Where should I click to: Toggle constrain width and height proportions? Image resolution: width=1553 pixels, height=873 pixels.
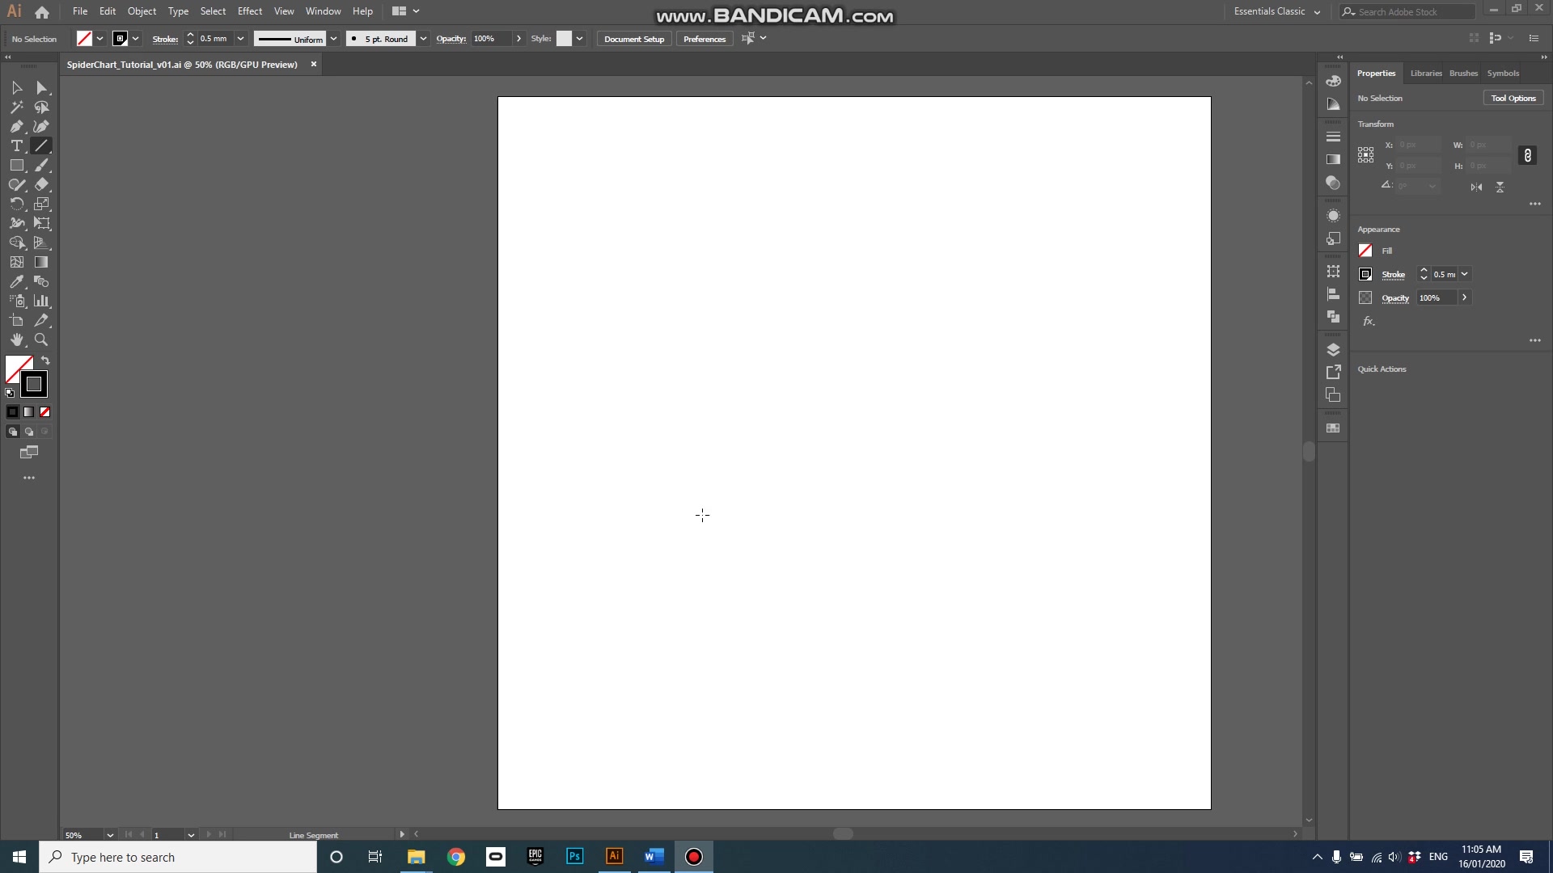pos(1527,155)
